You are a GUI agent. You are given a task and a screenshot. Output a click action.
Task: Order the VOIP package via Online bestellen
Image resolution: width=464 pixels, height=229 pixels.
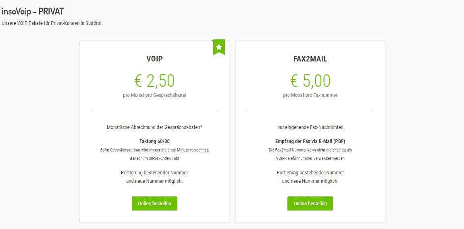tap(154, 203)
